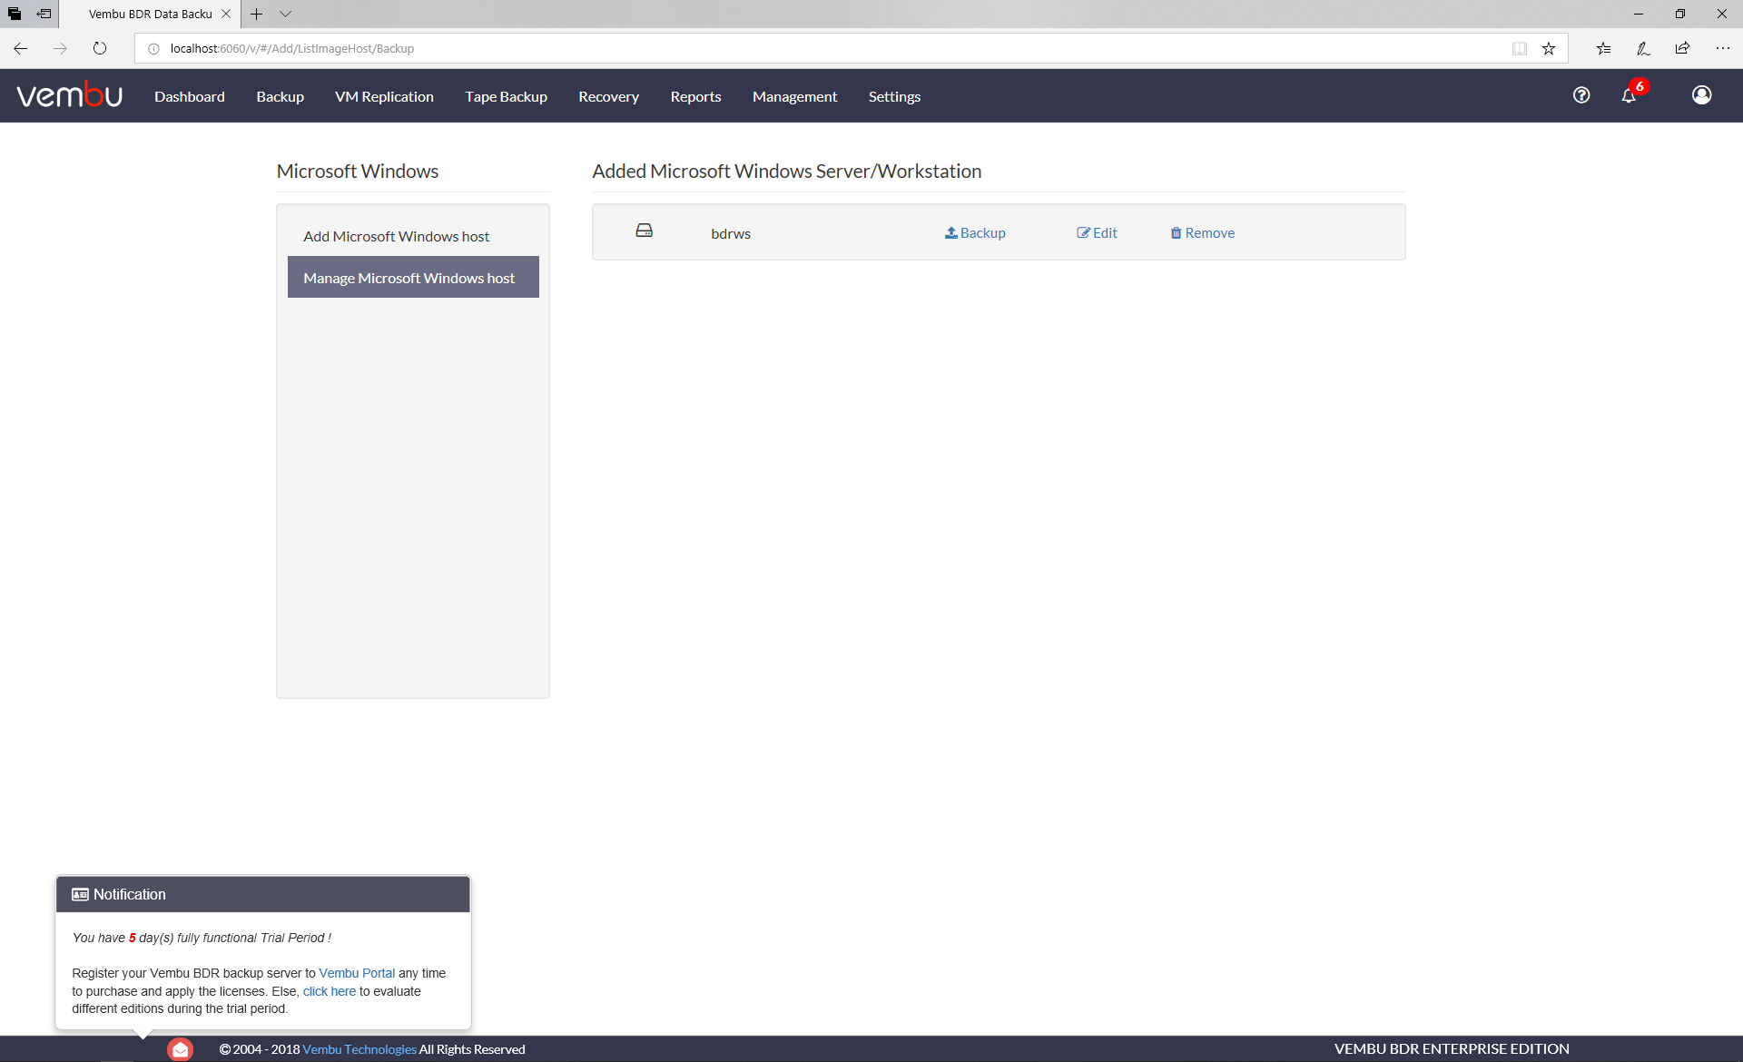
Task: Select Manage Microsoft Windows host
Action: coord(413,277)
